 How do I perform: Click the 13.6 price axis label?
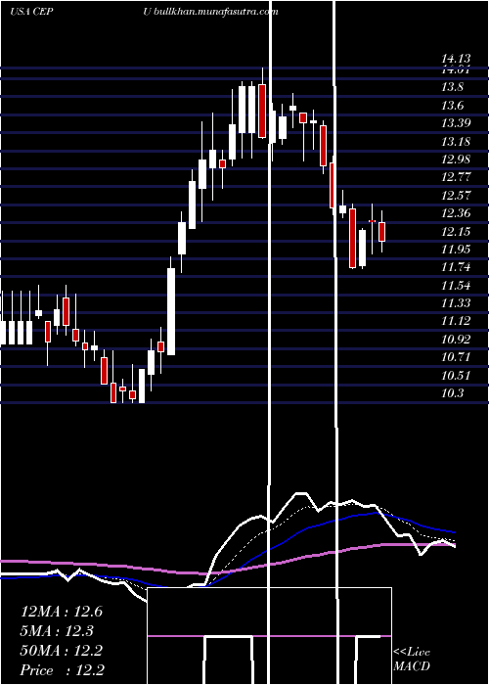(452, 106)
